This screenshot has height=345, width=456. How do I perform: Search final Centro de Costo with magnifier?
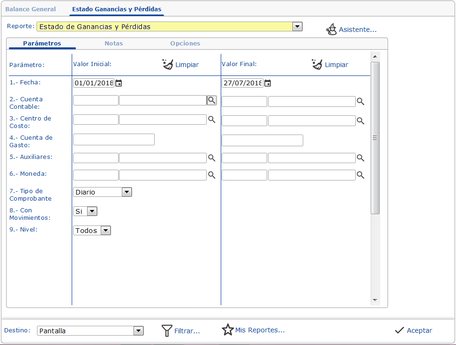pos(360,121)
